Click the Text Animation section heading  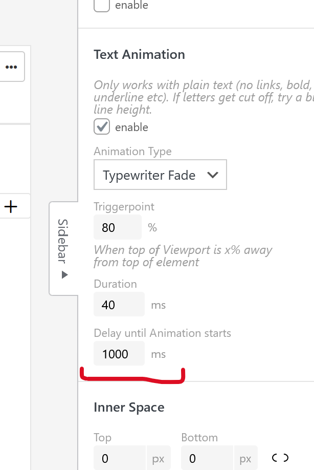click(x=139, y=55)
